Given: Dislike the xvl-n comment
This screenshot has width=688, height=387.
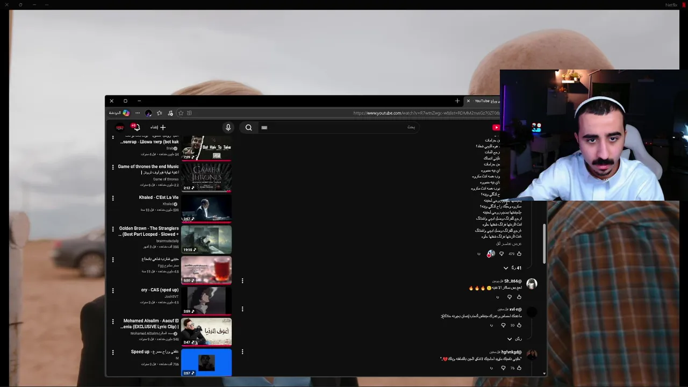Looking at the screenshot, I should click(x=503, y=325).
